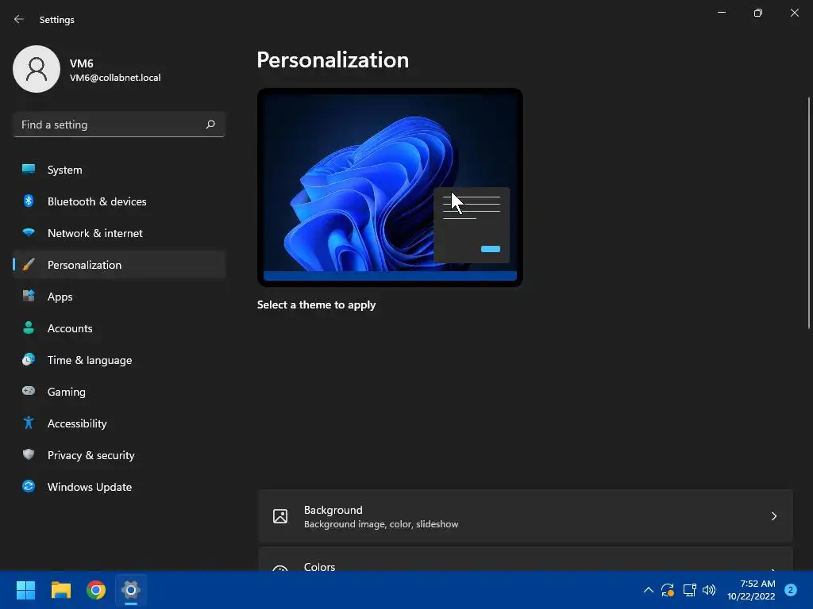
Task: Click the System monitor icon
Action: click(x=29, y=169)
